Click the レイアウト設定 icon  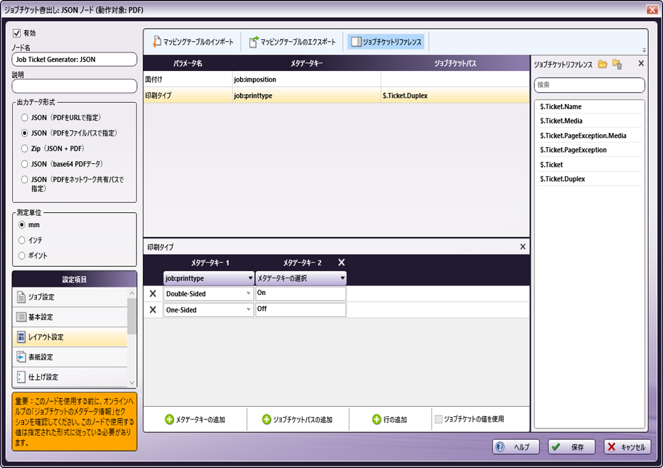[21, 337]
